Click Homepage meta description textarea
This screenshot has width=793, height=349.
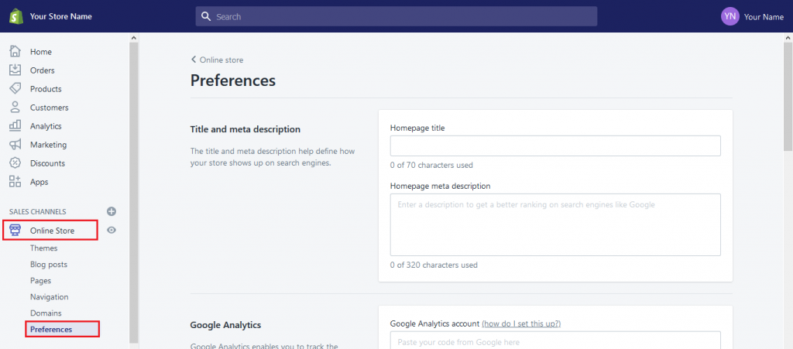555,224
